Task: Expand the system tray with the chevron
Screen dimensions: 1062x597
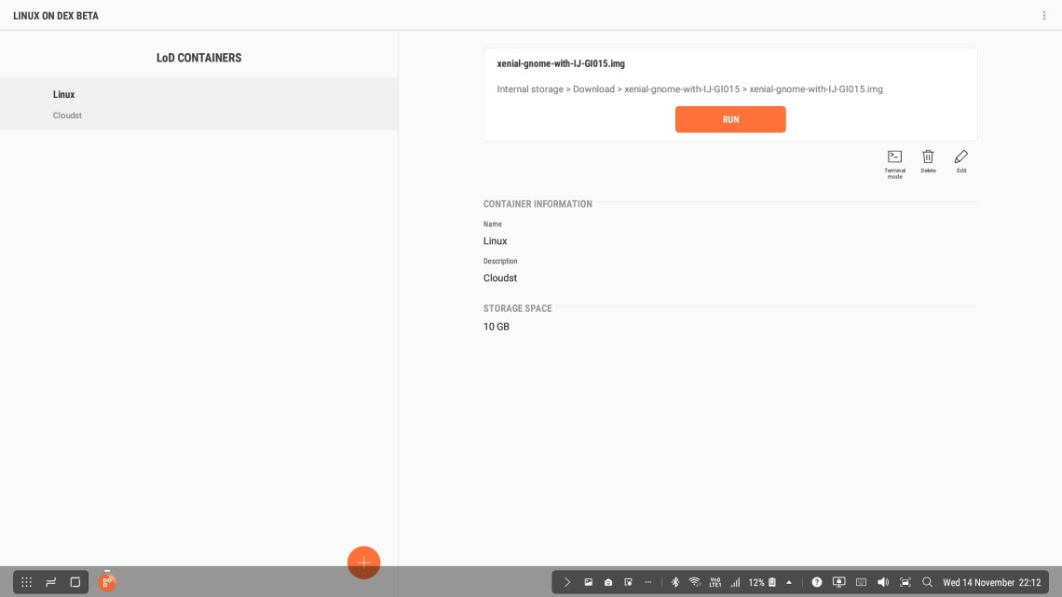Action: tap(566, 581)
